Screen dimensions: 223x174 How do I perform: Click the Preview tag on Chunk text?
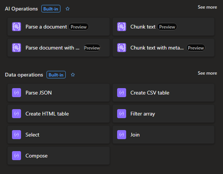(x=167, y=27)
